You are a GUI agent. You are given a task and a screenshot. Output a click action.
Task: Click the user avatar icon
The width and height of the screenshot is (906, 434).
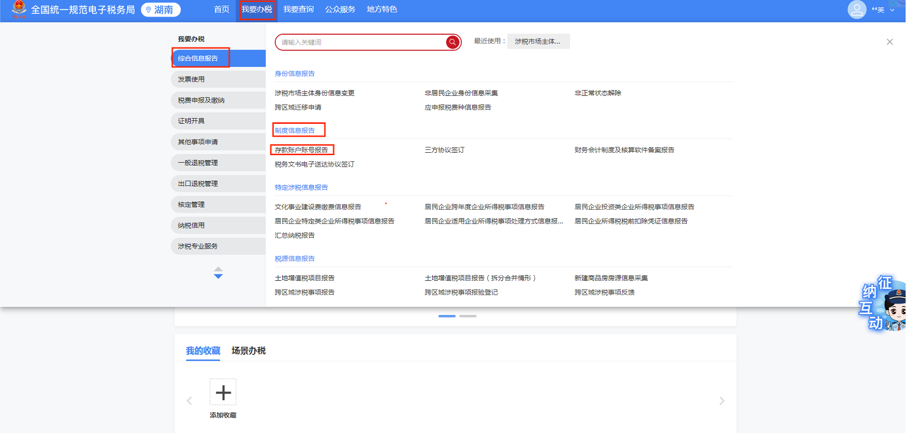pos(856,10)
